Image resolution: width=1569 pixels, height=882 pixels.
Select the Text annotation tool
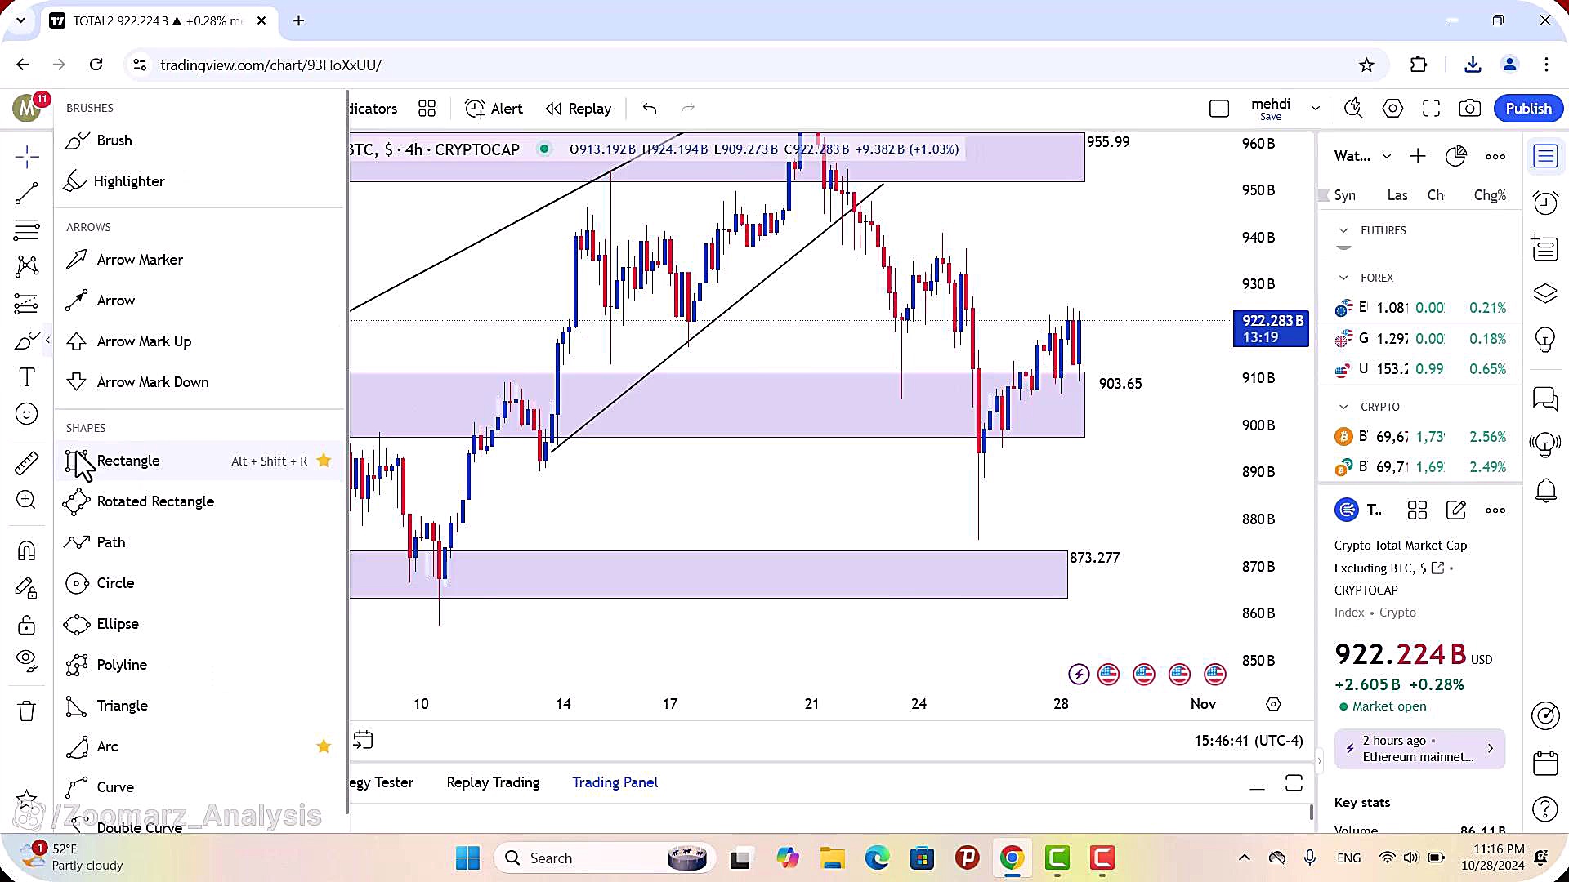(27, 377)
